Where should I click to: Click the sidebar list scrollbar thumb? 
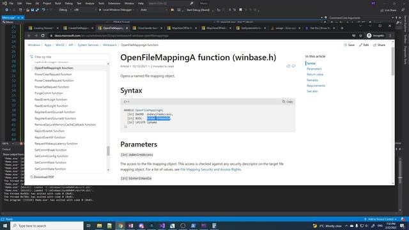(108, 151)
